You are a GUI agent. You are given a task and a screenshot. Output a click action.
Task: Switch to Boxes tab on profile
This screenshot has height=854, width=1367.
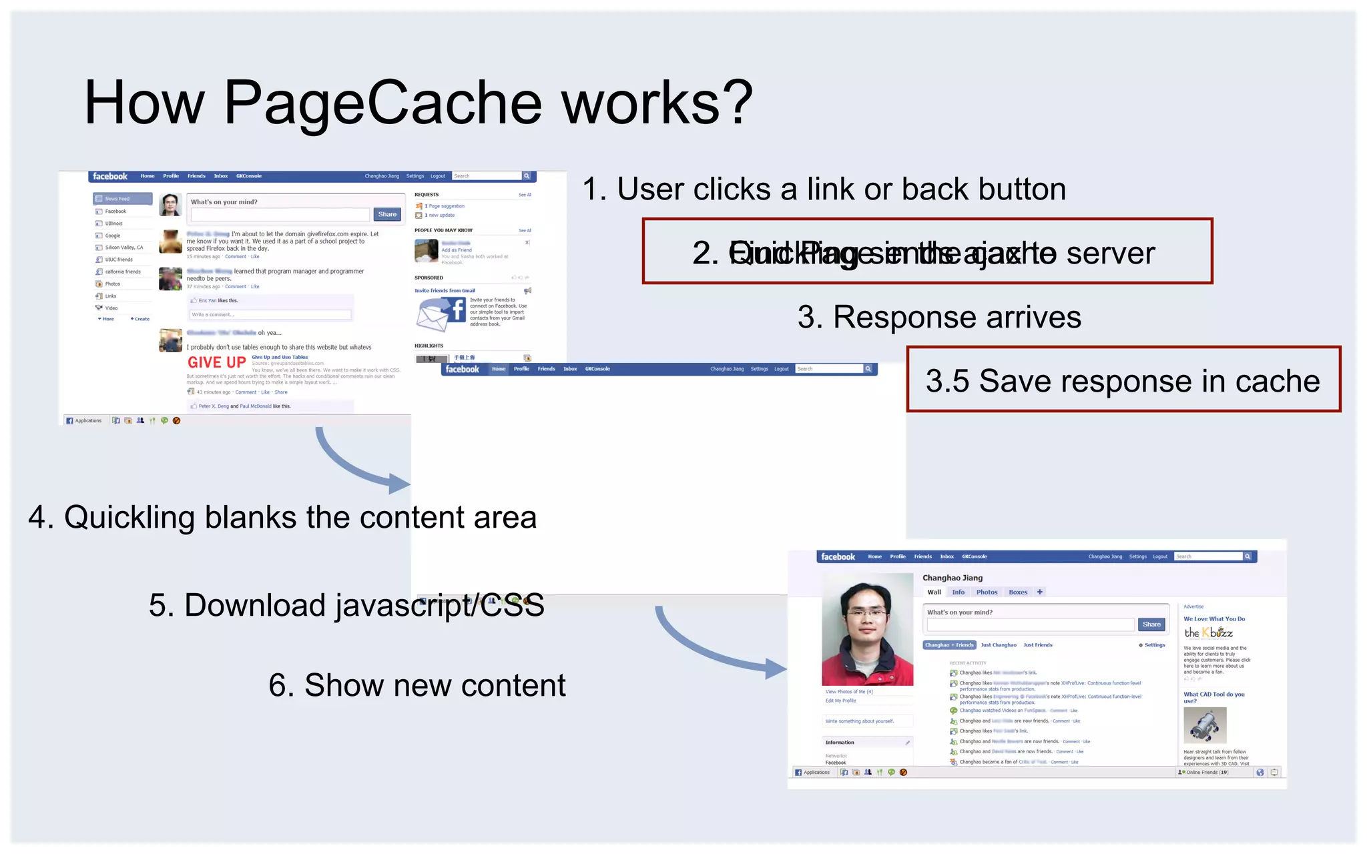click(1018, 592)
